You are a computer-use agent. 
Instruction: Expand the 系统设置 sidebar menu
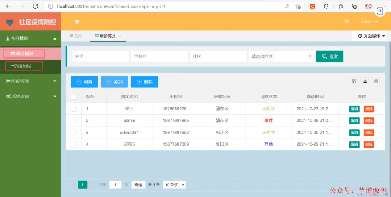(31, 96)
